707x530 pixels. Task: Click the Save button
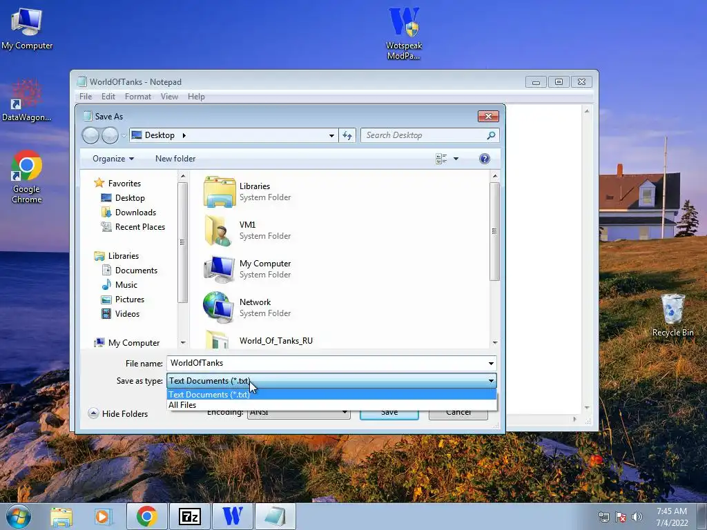389,413
